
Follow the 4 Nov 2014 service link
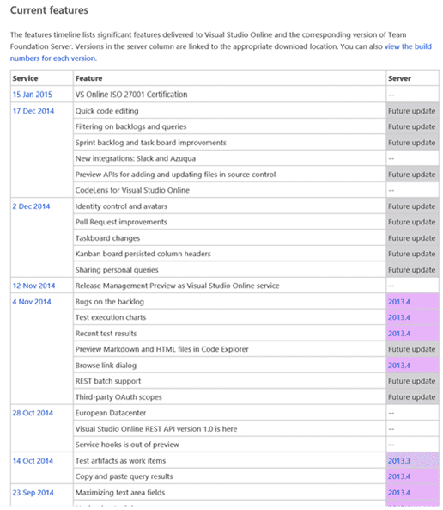coord(32,302)
